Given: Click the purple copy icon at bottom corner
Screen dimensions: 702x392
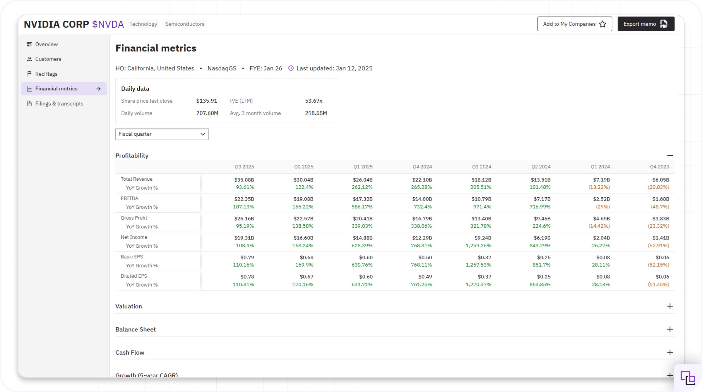Looking at the screenshot, I should [x=688, y=378].
